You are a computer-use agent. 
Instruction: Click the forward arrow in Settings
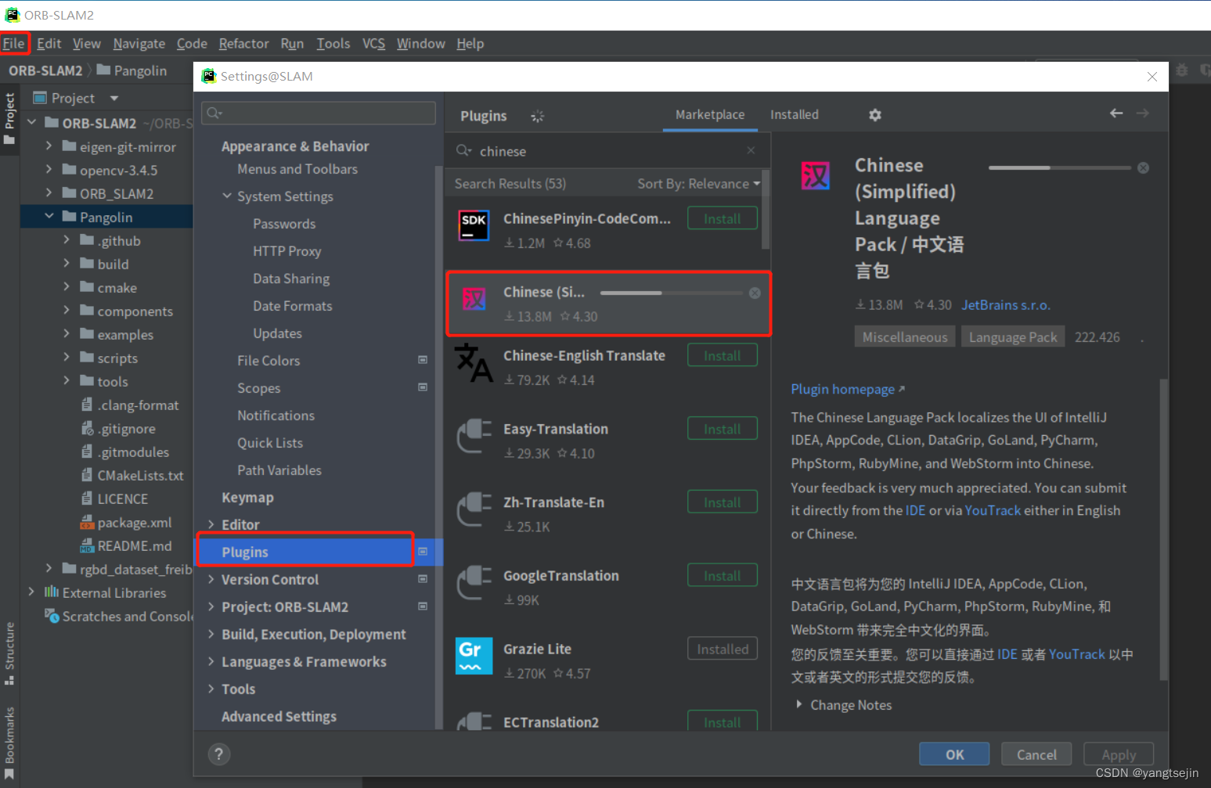point(1143,113)
